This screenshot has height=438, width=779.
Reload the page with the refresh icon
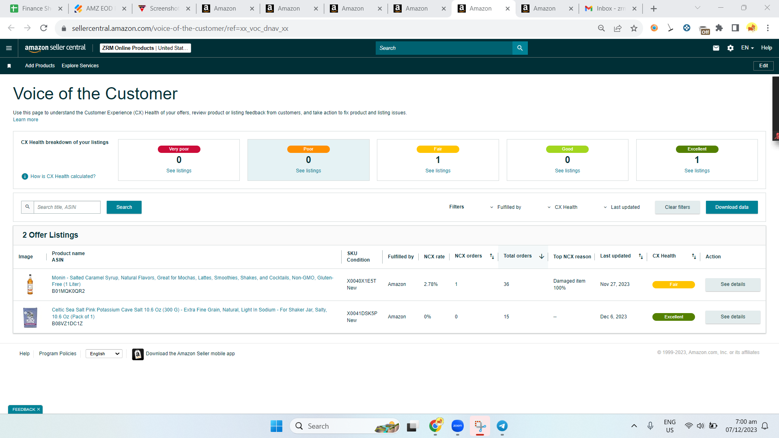pyautogui.click(x=44, y=28)
